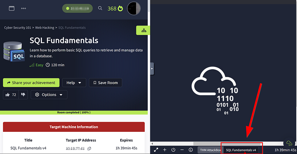This screenshot has height=154, width=297.
Task: Click the info circle icon
Action: coord(191,150)
